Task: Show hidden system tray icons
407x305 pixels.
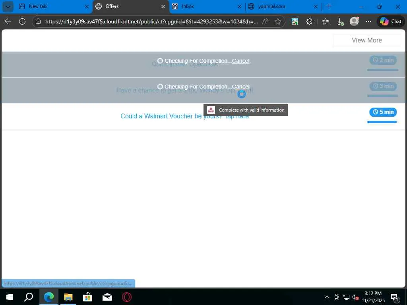Action: [x=327, y=297]
